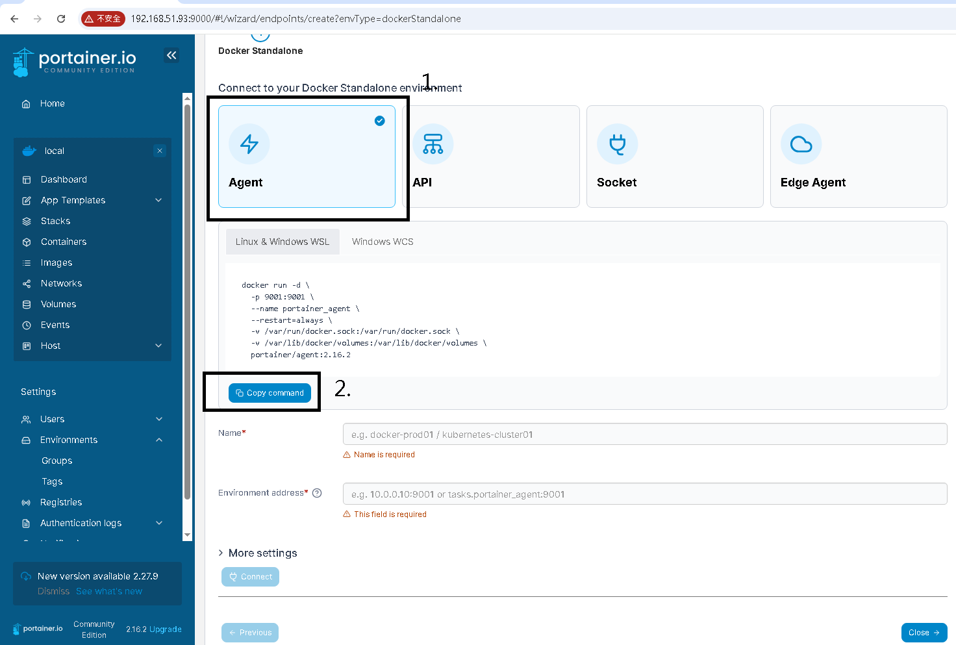Click the Previous button

pyautogui.click(x=250, y=633)
